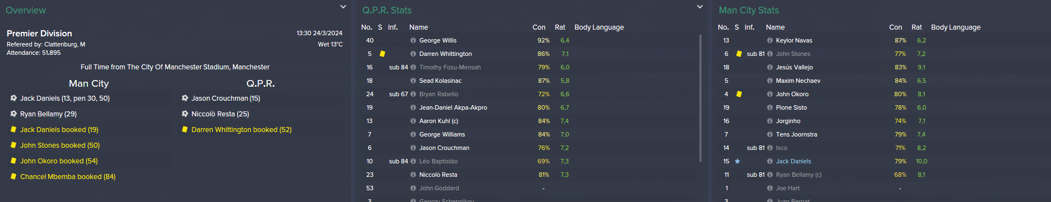Viewport: 1051px width, 202px height.
Task: Open the Man City Stats panel title dropdown
Action: [749, 10]
